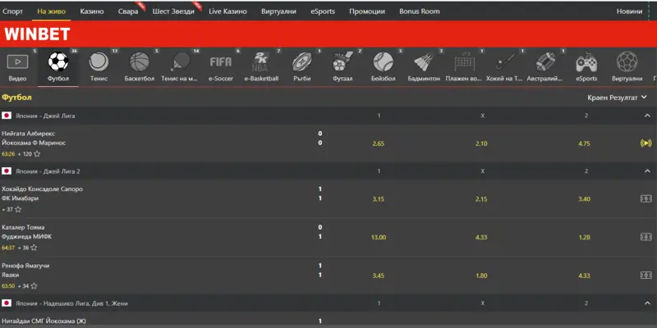Open the Шест Звезди tab
The height and width of the screenshot is (328, 657).
tap(173, 11)
